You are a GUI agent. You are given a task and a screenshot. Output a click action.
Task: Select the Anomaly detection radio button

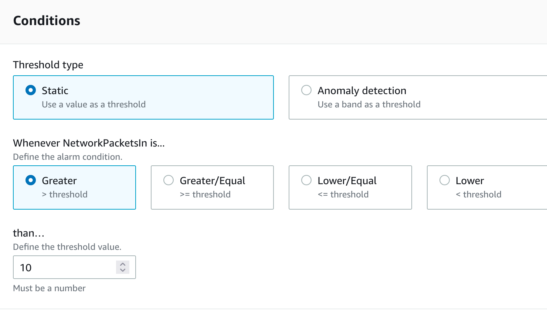pos(306,90)
